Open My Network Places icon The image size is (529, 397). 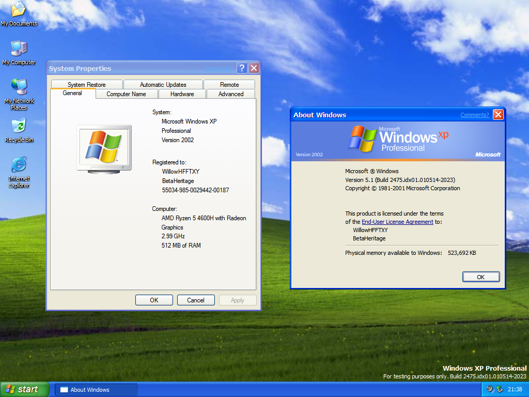tap(19, 95)
